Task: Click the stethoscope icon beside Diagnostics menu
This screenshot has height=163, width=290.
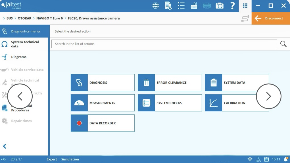Action: point(5,31)
